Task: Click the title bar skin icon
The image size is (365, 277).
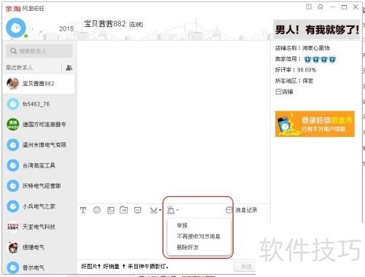Action: 309,7
